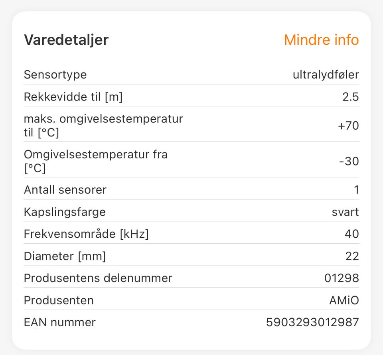
Task: Click the ultralydføler value
Action: 326,75
